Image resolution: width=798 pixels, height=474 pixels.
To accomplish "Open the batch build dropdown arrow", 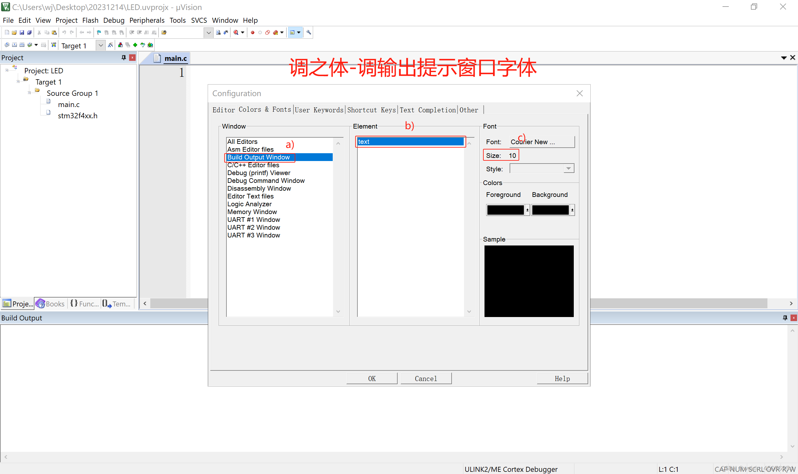I will tap(36, 45).
